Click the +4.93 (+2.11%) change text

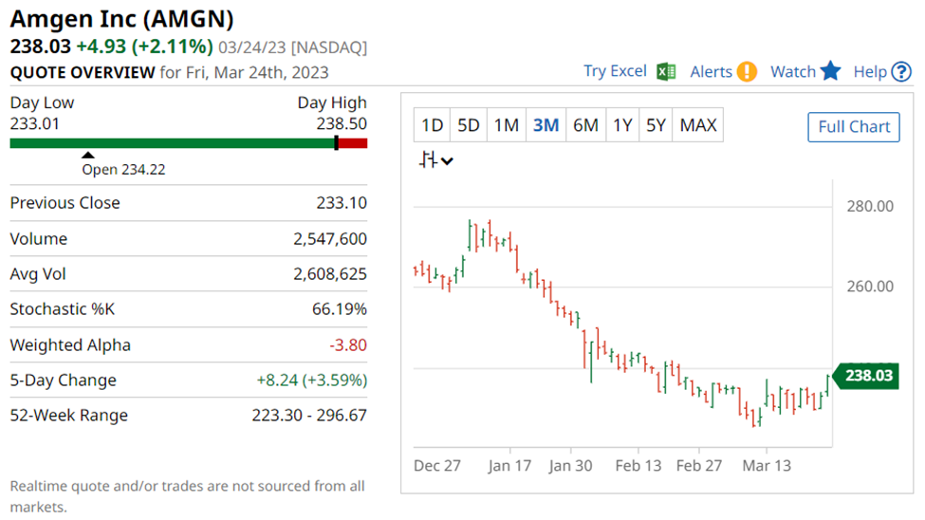click(x=144, y=46)
